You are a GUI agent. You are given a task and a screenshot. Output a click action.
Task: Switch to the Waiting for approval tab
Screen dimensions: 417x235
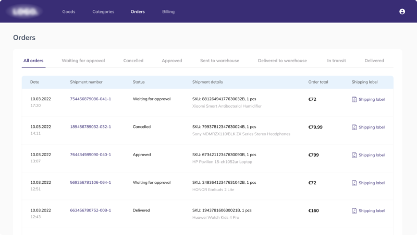tap(83, 61)
